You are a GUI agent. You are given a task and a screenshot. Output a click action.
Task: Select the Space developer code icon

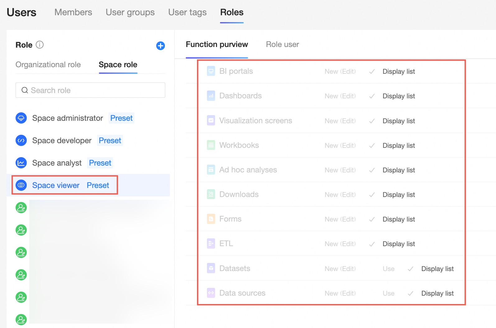tap(21, 140)
